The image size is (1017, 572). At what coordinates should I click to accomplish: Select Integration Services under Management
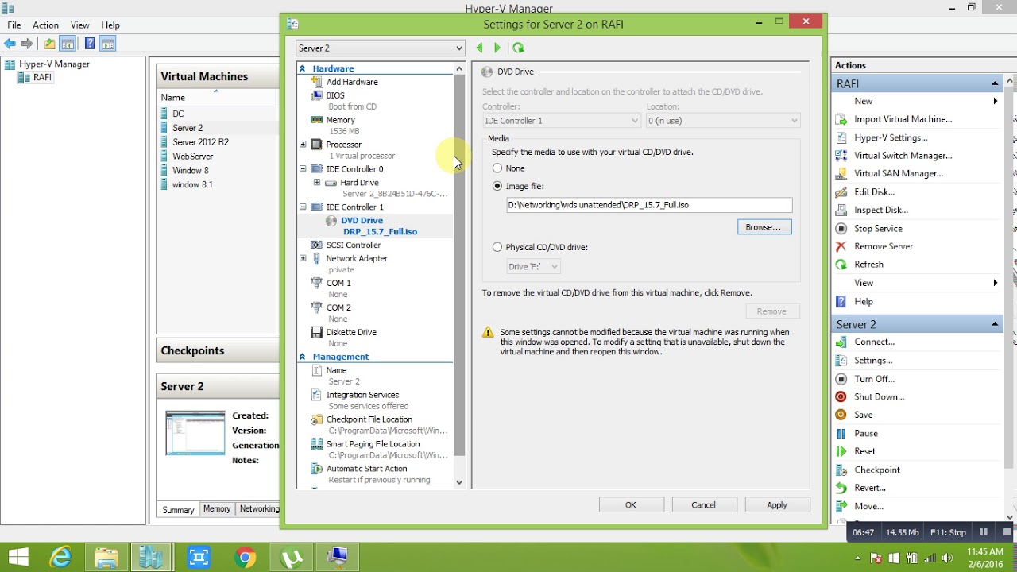point(362,395)
